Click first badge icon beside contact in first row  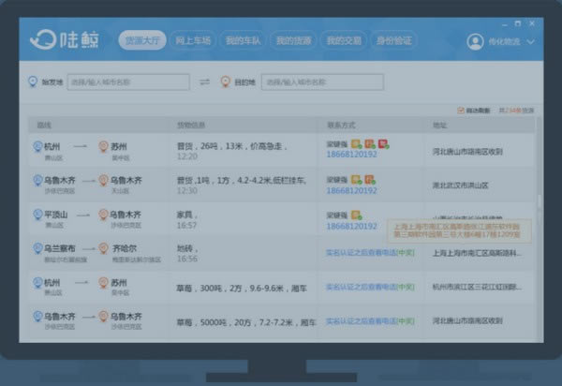point(356,143)
